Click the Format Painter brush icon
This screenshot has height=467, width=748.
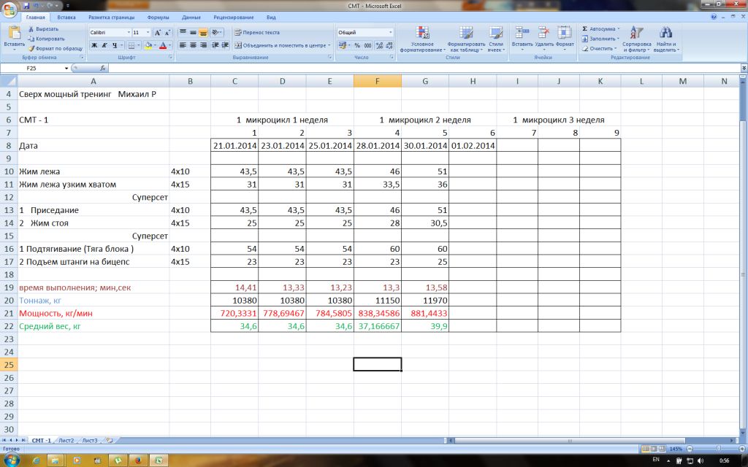[x=31, y=48]
